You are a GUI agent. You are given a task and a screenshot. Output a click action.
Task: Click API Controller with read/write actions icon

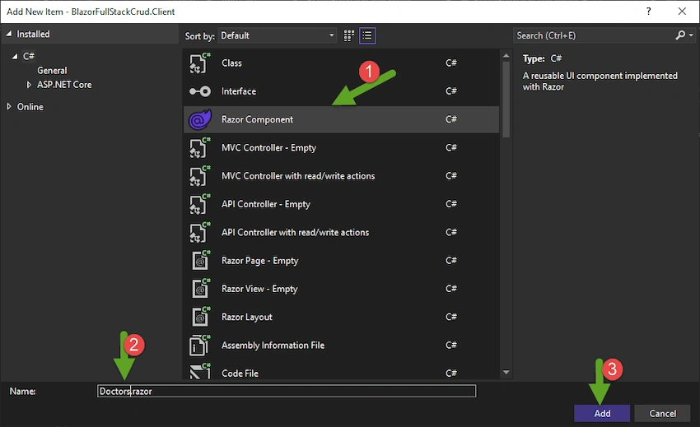point(199,233)
